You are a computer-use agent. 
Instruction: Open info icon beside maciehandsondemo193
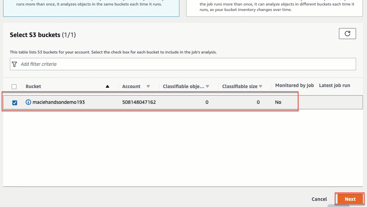(28, 102)
